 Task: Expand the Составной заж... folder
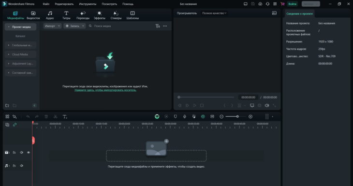coord(9,73)
